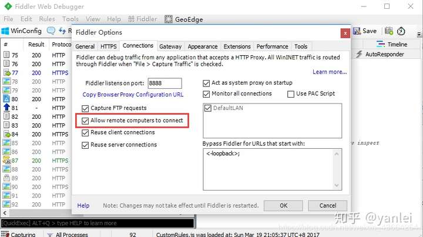Enable Use PAC Script checkbox
The height and width of the screenshot is (237, 423).
[291, 94]
